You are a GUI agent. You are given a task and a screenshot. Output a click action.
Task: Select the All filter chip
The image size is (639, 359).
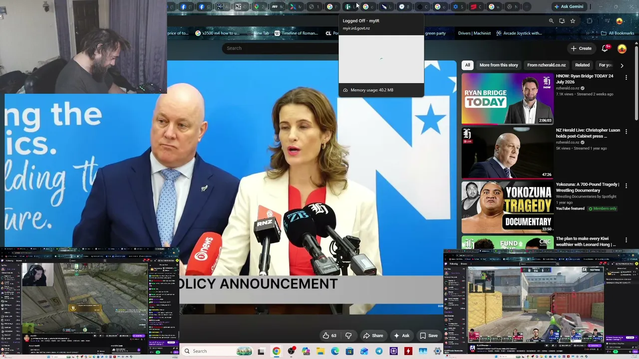[x=467, y=65]
